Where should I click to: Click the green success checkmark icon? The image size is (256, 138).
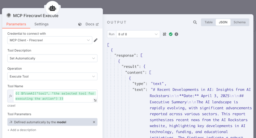(170, 34)
